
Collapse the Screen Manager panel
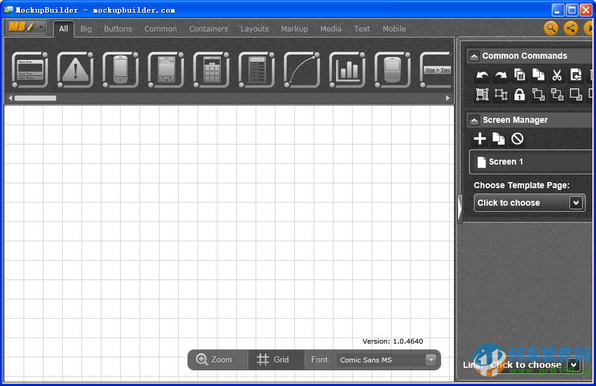coord(474,120)
